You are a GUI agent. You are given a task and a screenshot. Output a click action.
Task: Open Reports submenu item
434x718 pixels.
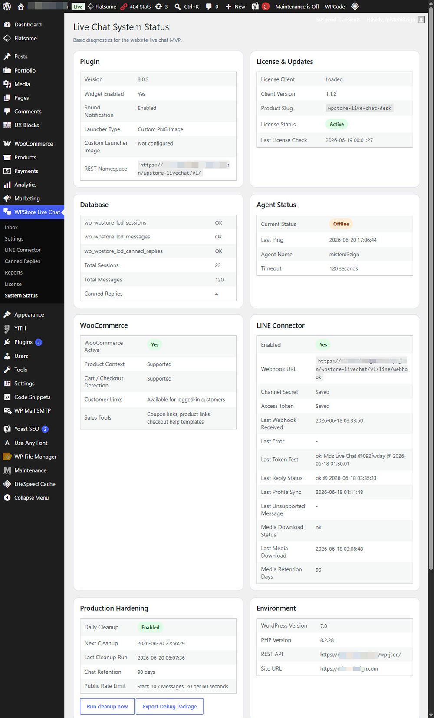point(13,273)
